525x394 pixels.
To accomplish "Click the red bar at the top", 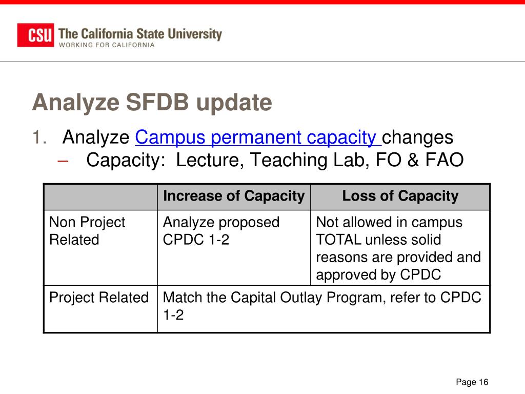I will 262,2.
